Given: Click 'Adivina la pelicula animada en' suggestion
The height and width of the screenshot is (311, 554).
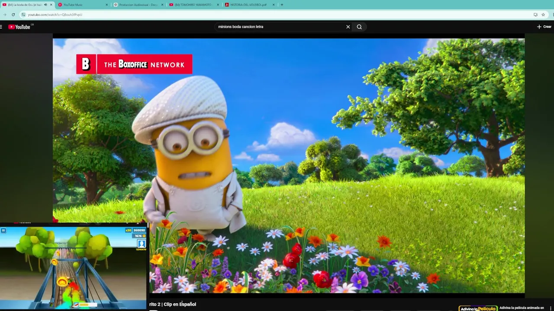Looking at the screenshot, I should (522, 308).
